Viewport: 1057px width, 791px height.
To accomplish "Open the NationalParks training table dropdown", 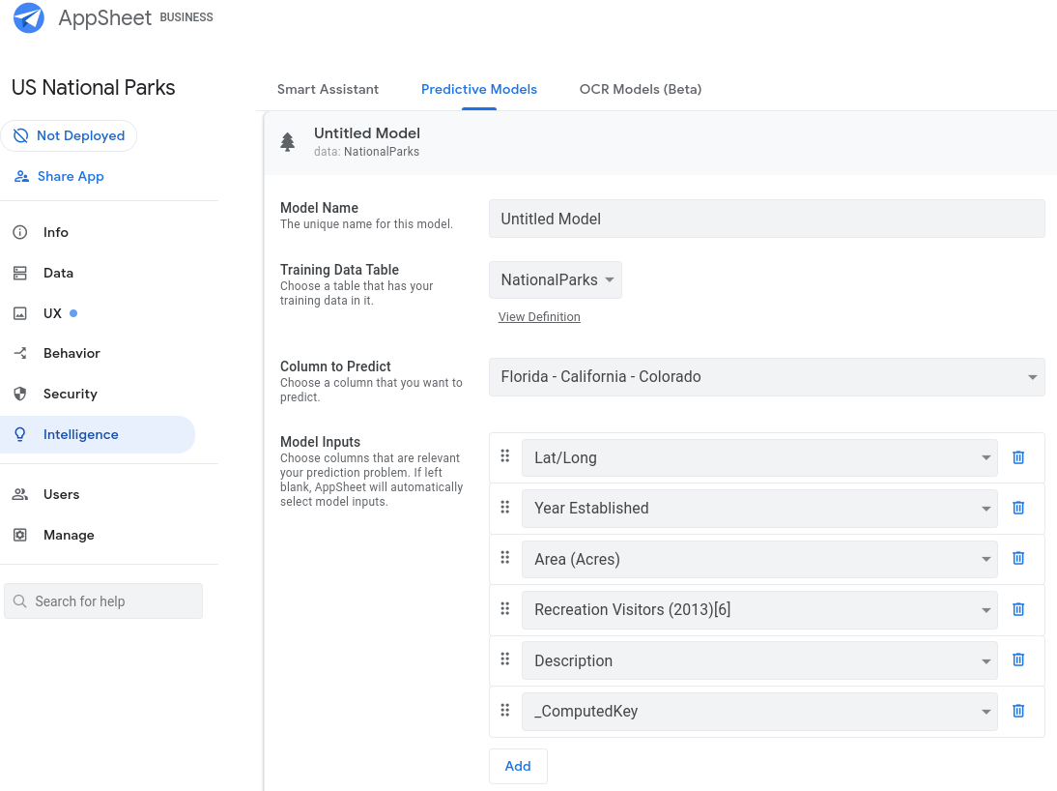I will (x=556, y=279).
